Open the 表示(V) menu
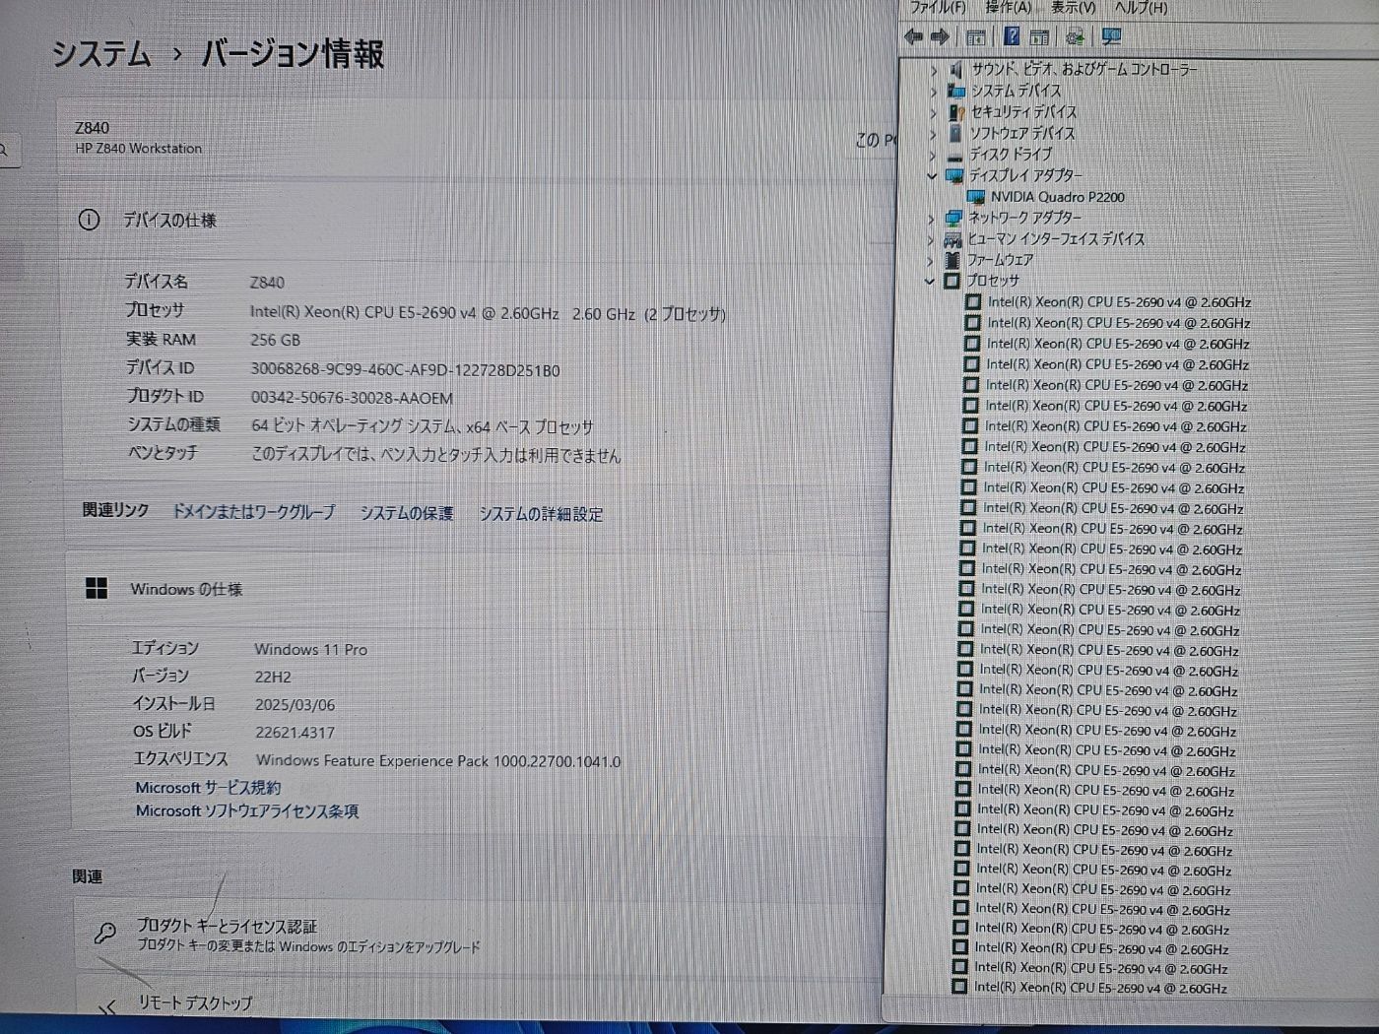The width and height of the screenshot is (1379, 1034). point(1073,8)
